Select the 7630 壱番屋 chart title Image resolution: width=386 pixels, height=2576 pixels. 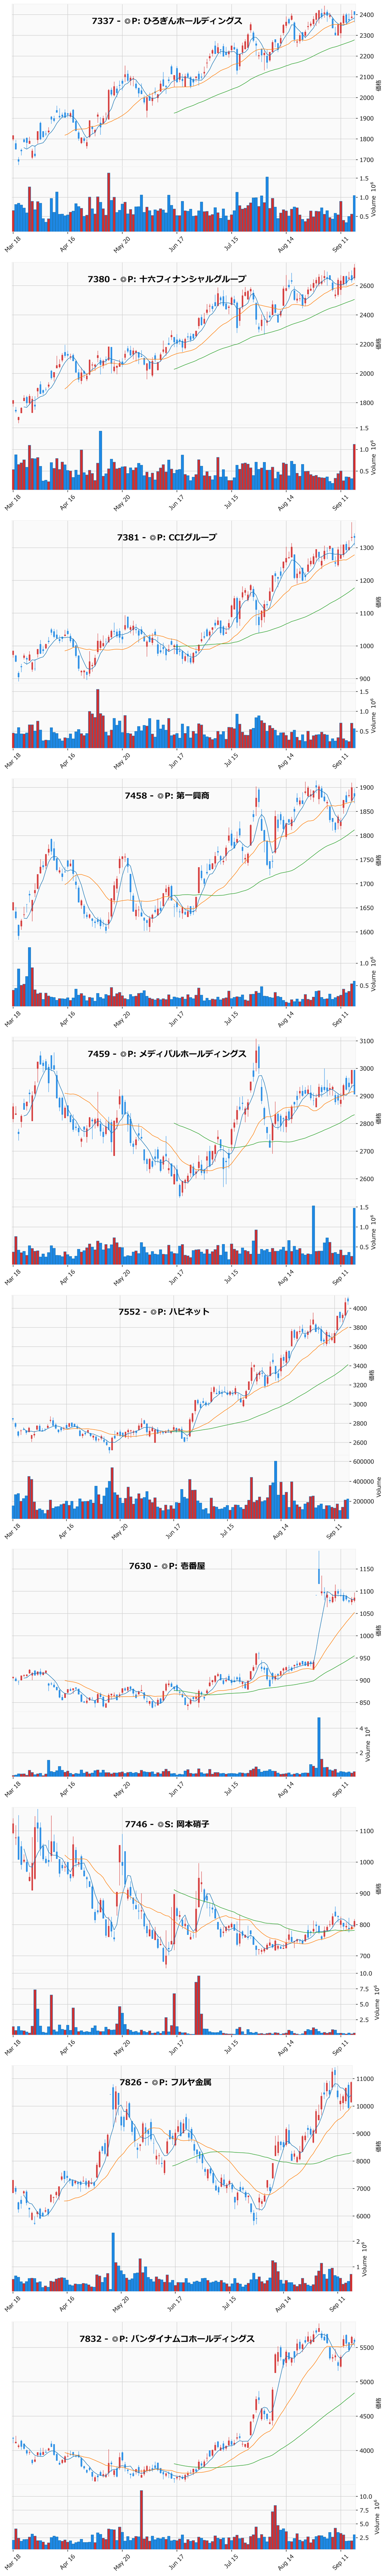pos(166,1565)
